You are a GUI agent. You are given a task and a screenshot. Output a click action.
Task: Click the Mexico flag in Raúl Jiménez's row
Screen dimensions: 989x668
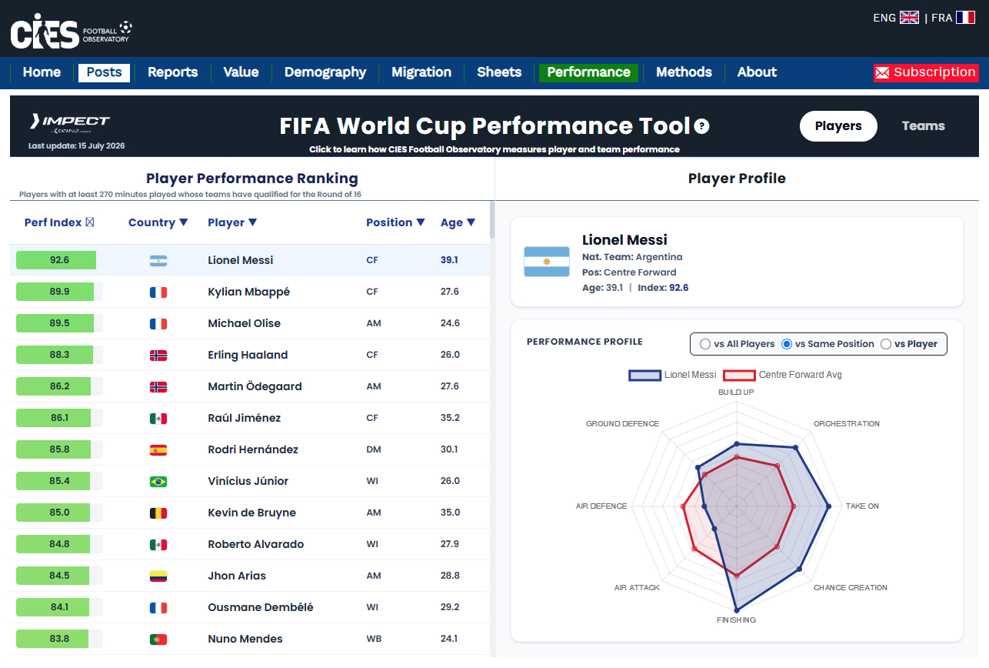158,419
